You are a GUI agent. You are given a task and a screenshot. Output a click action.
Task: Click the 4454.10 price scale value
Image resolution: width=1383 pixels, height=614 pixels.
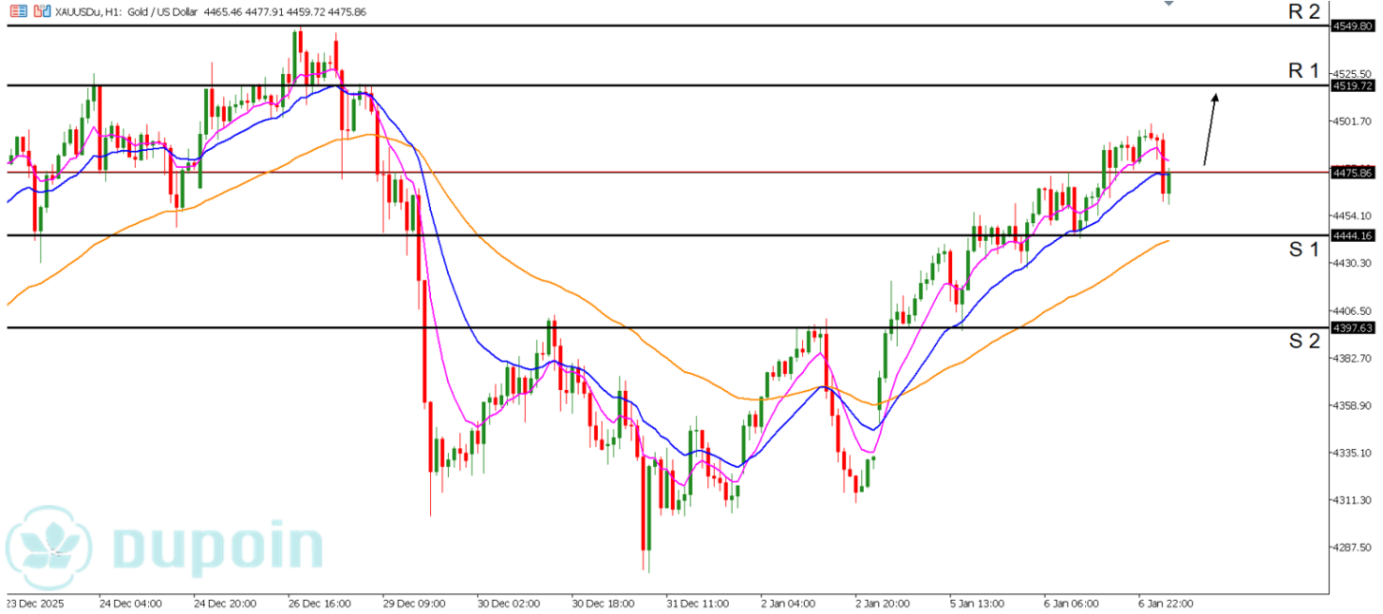coord(1352,216)
